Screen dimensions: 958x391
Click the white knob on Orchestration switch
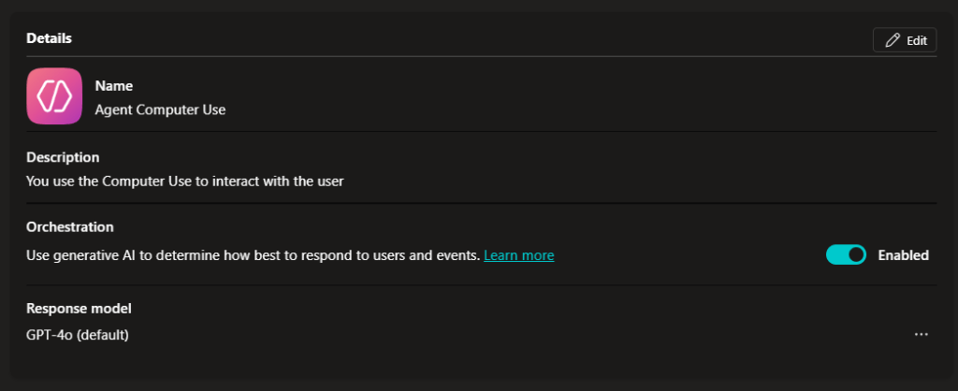[855, 254]
